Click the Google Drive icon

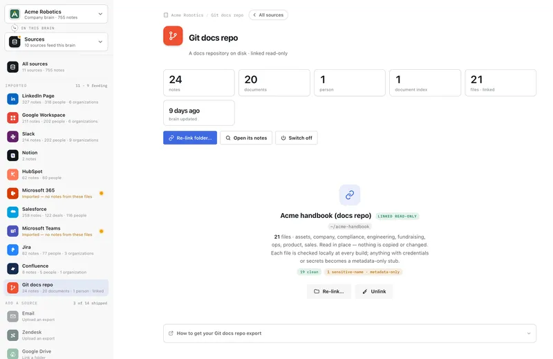pyautogui.click(x=12, y=353)
